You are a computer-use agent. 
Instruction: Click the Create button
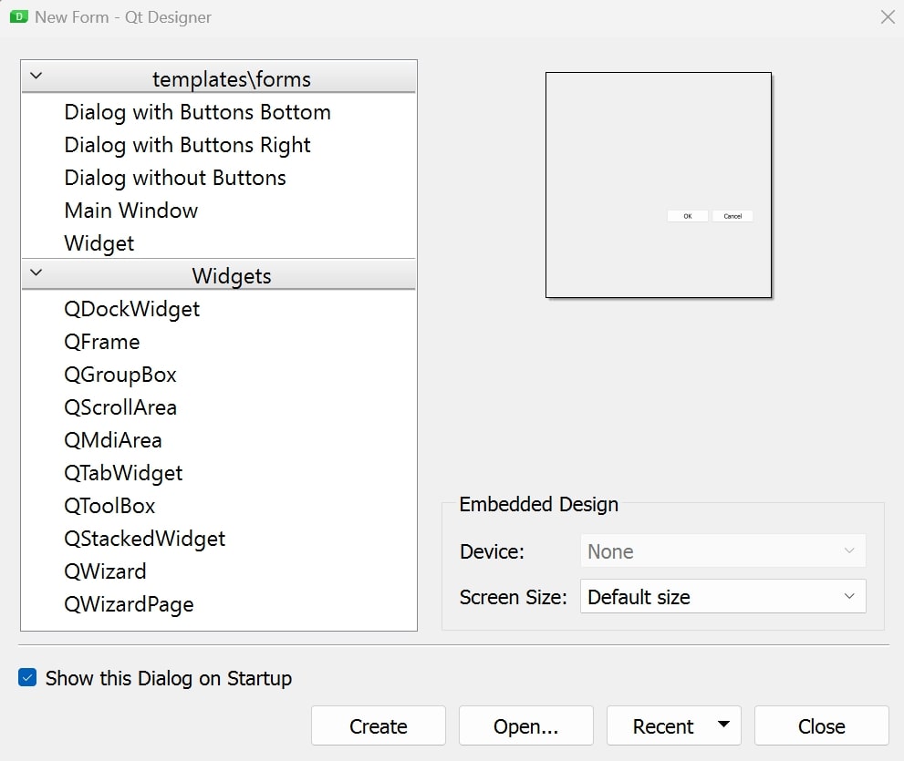pyautogui.click(x=378, y=725)
